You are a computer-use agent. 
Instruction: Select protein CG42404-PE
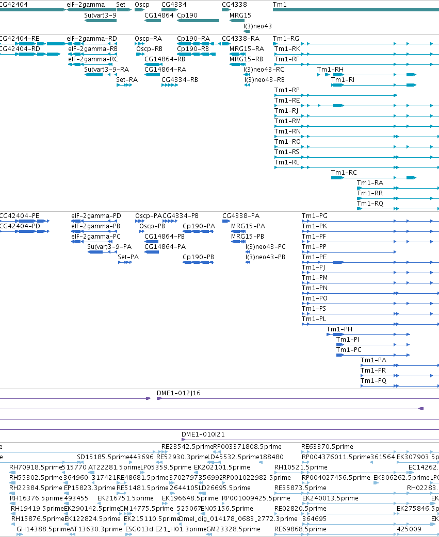[x=20, y=216]
